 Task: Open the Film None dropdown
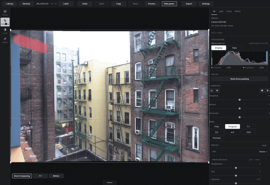click(x=240, y=152)
